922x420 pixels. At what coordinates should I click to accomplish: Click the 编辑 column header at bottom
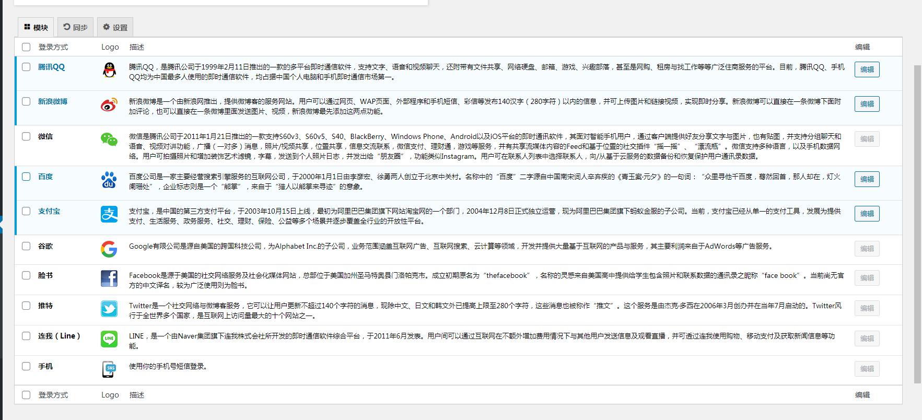coord(862,395)
